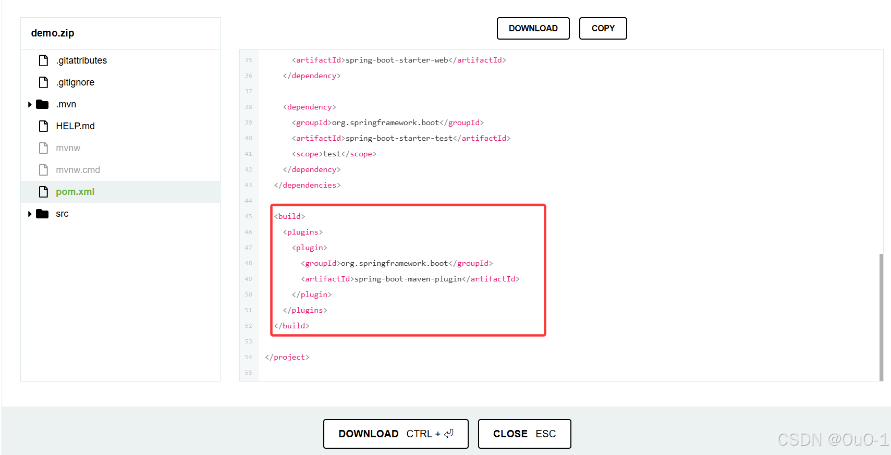Click the closing dependency tag on line 36
This screenshot has height=455, width=891.
pos(312,76)
